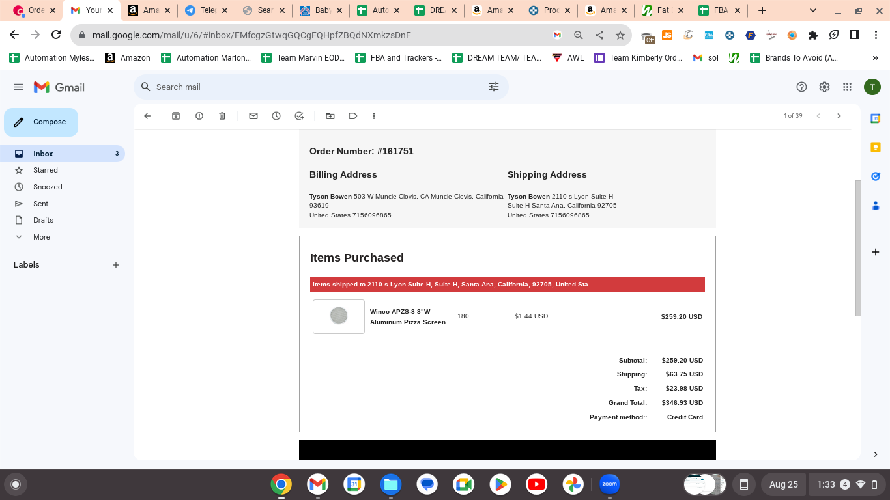Open Google Tasks side panel
Image resolution: width=890 pixels, height=500 pixels.
[x=876, y=176]
